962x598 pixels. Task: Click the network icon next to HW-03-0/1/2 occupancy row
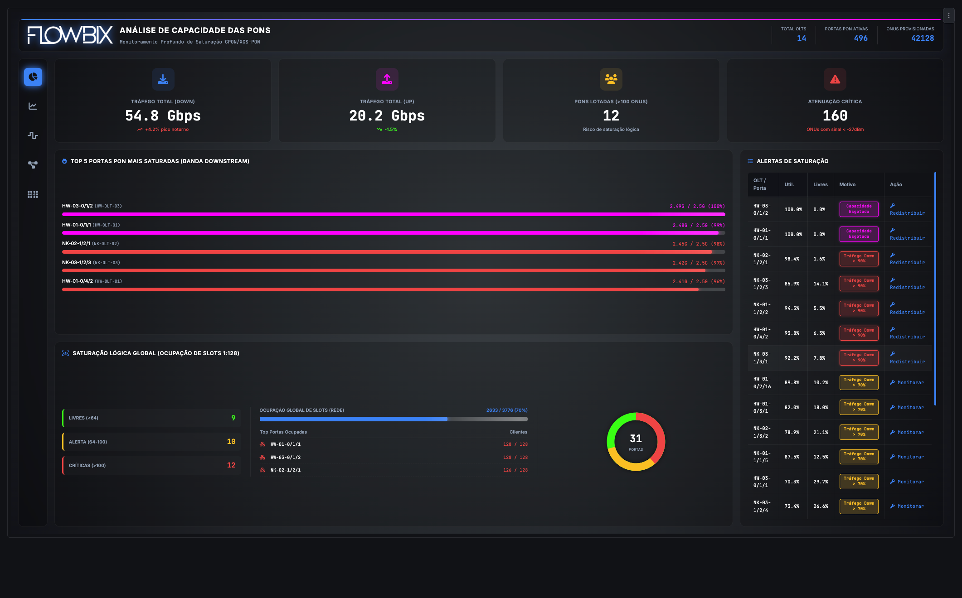click(262, 458)
